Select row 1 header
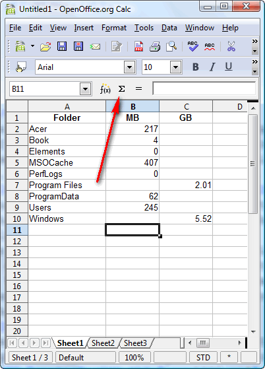This screenshot has height=369, width=265. click(17, 117)
